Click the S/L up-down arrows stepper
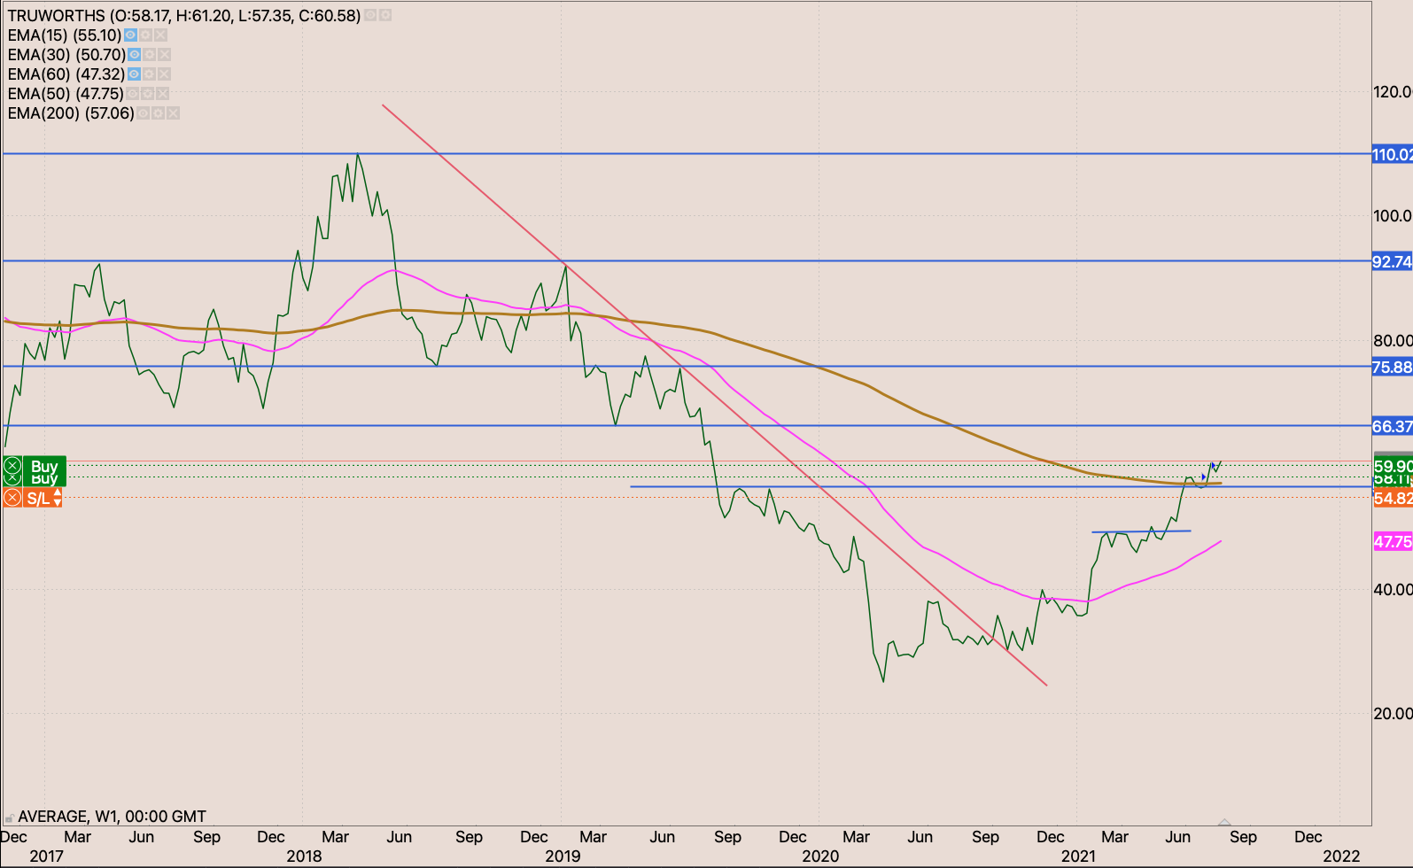The width and height of the screenshot is (1413, 868). (x=58, y=499)
